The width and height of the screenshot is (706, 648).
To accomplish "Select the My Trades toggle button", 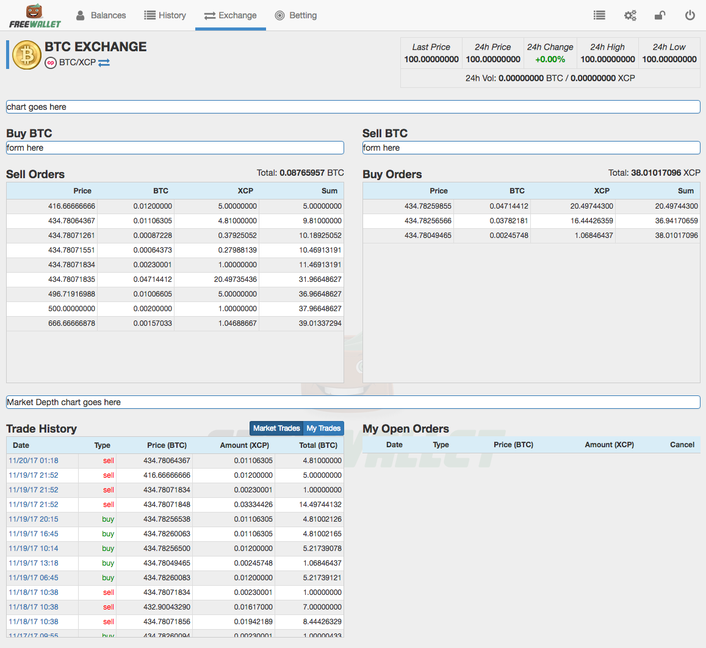I will (x=324, y=428).
